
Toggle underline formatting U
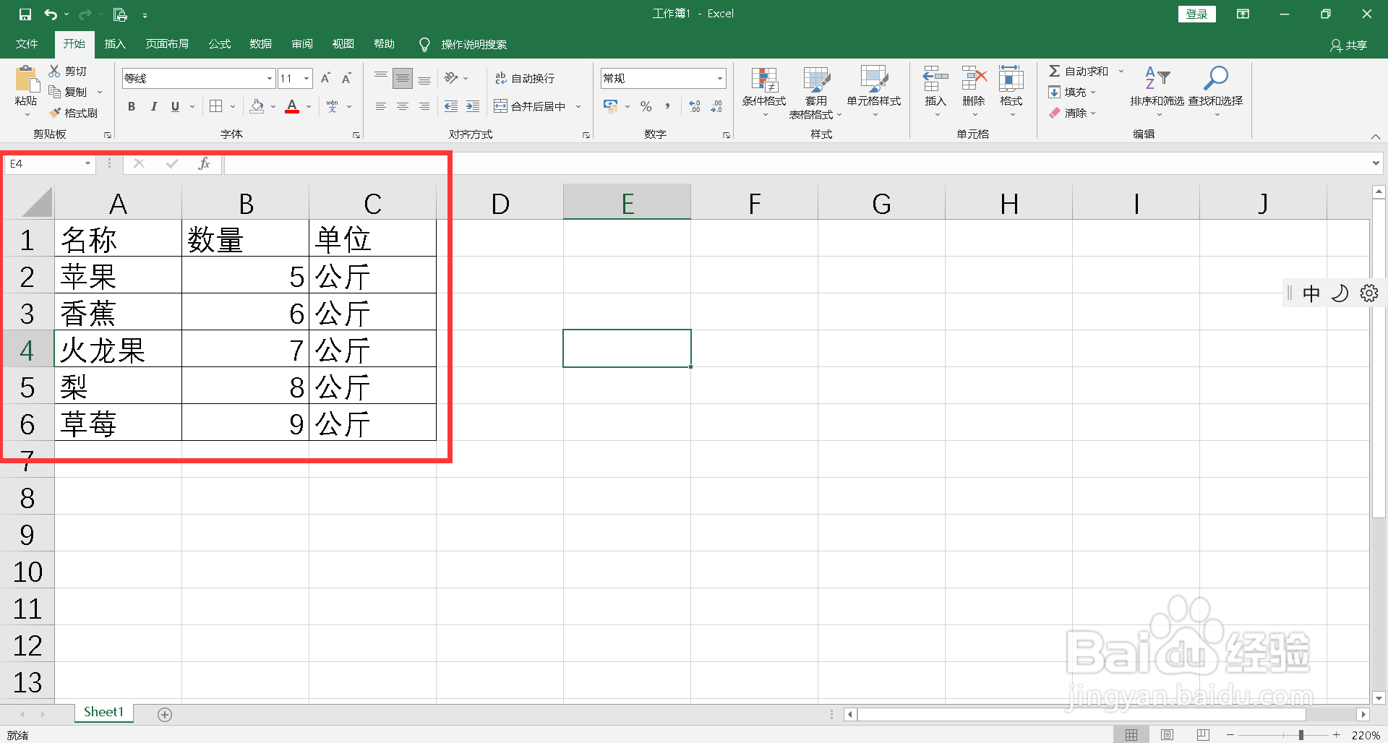coord(175,106)
